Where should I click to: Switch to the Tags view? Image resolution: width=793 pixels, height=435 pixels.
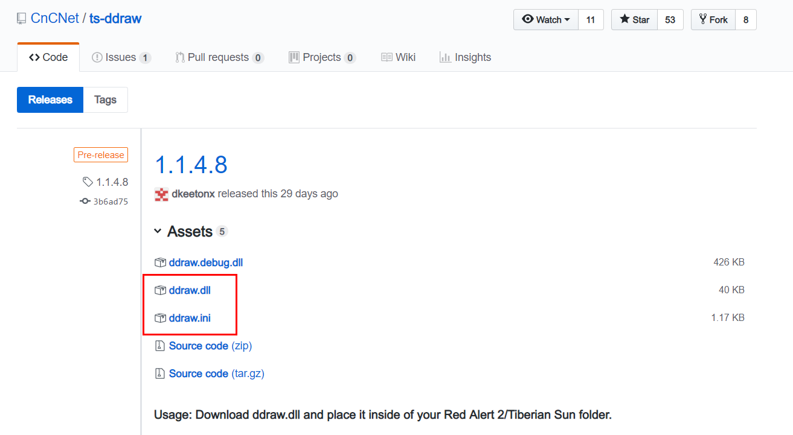105,100
